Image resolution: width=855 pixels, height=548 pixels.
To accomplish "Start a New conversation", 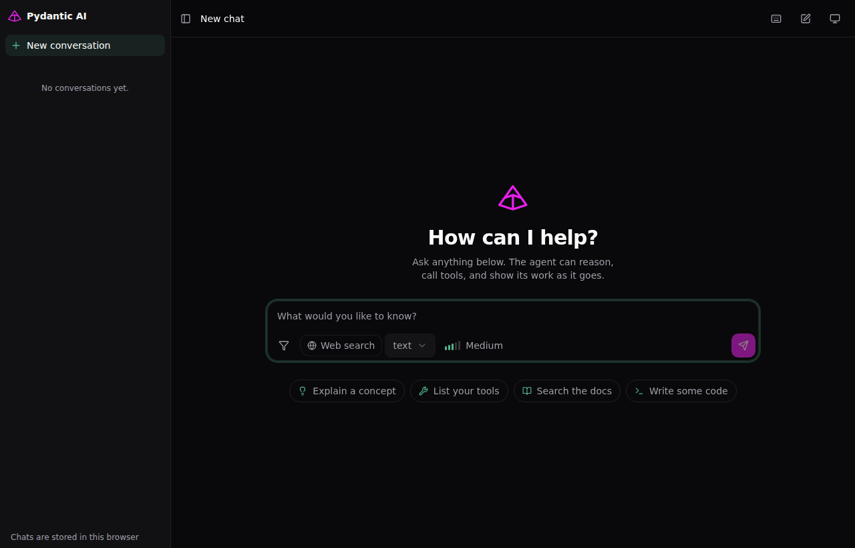I will 85,45.
